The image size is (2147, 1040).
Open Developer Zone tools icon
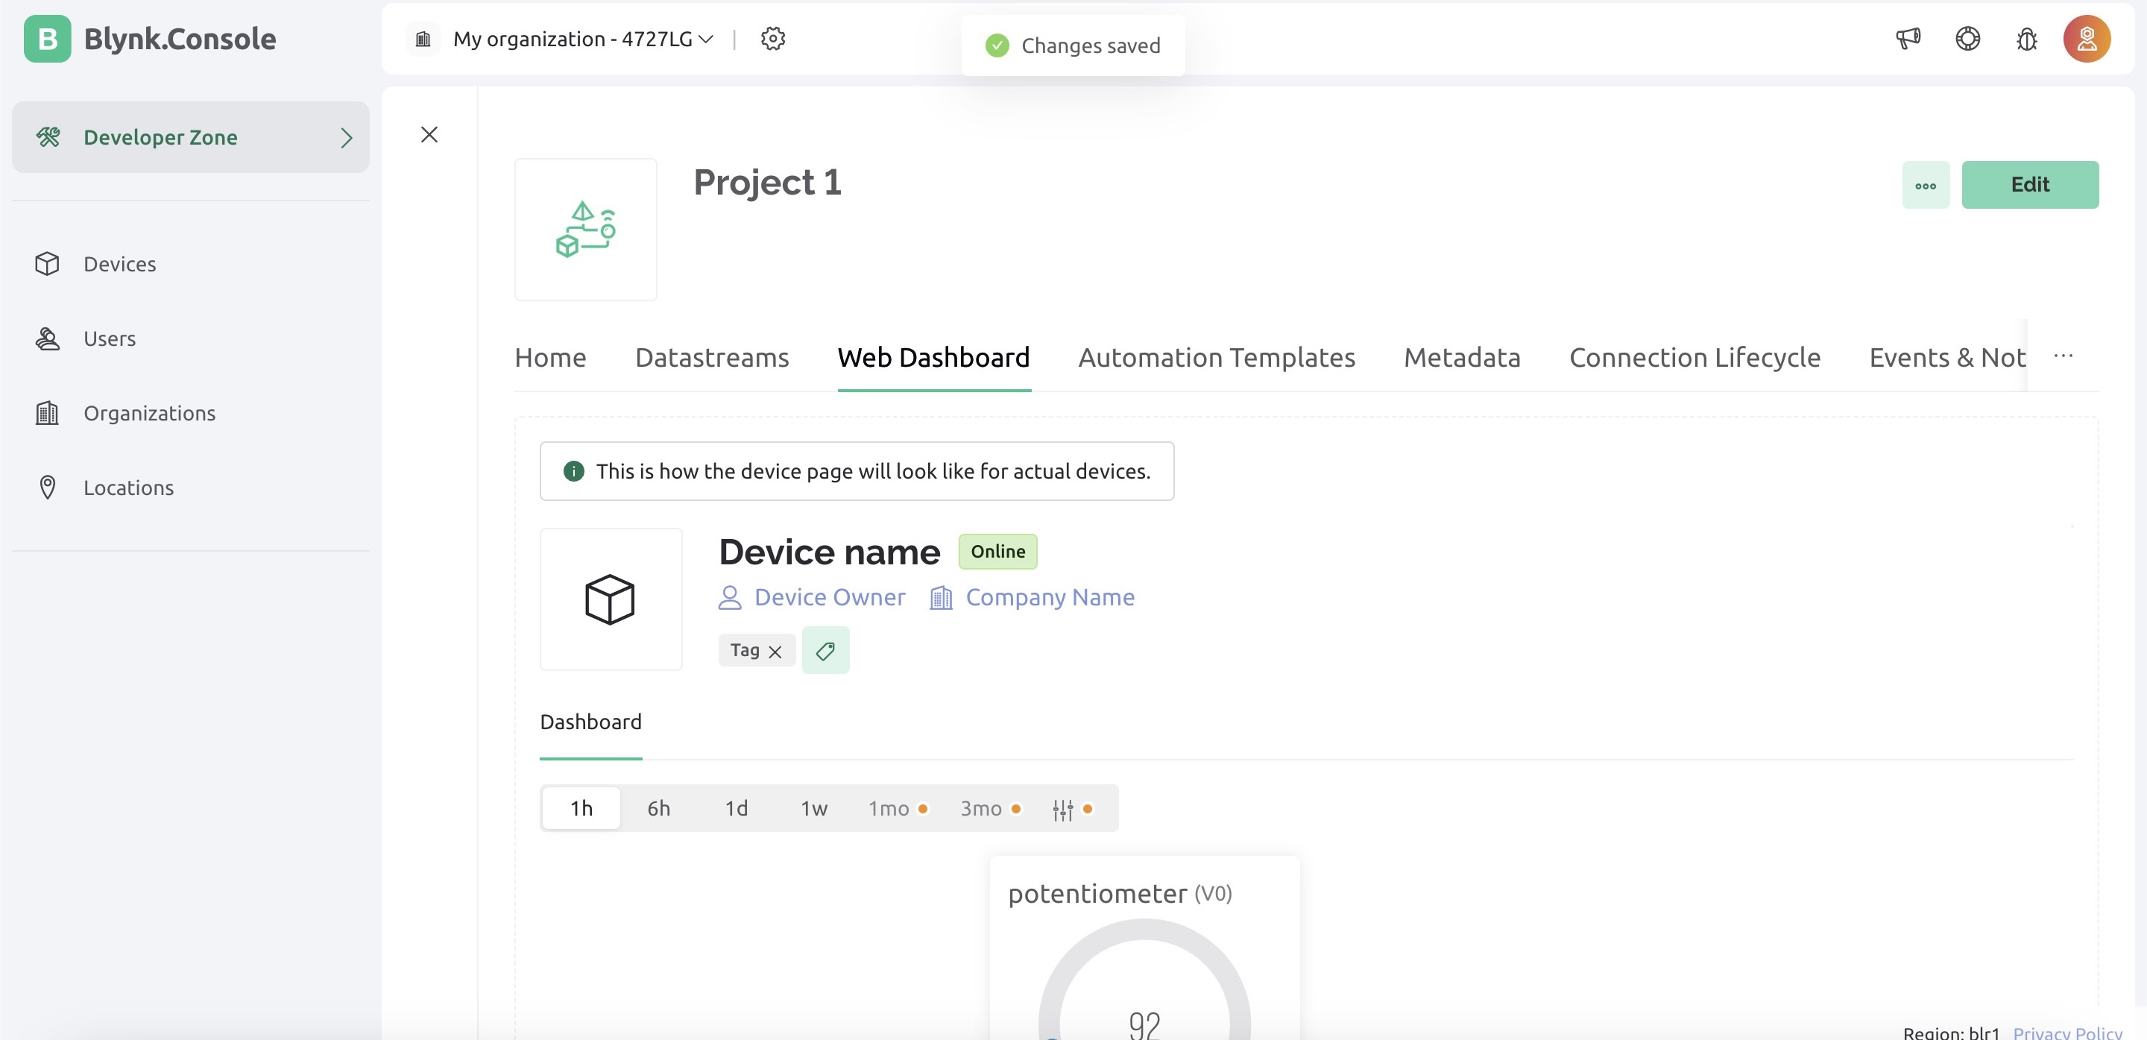click(x=48, y=136)
